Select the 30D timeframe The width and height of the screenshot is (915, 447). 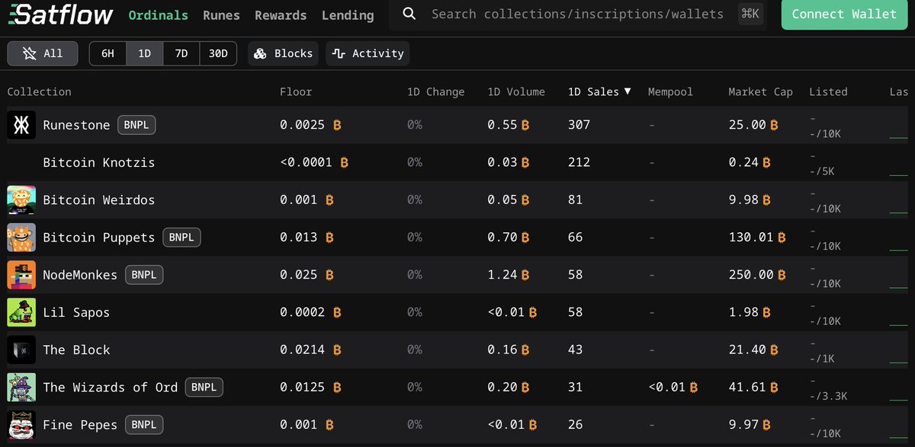coord(217,53)
